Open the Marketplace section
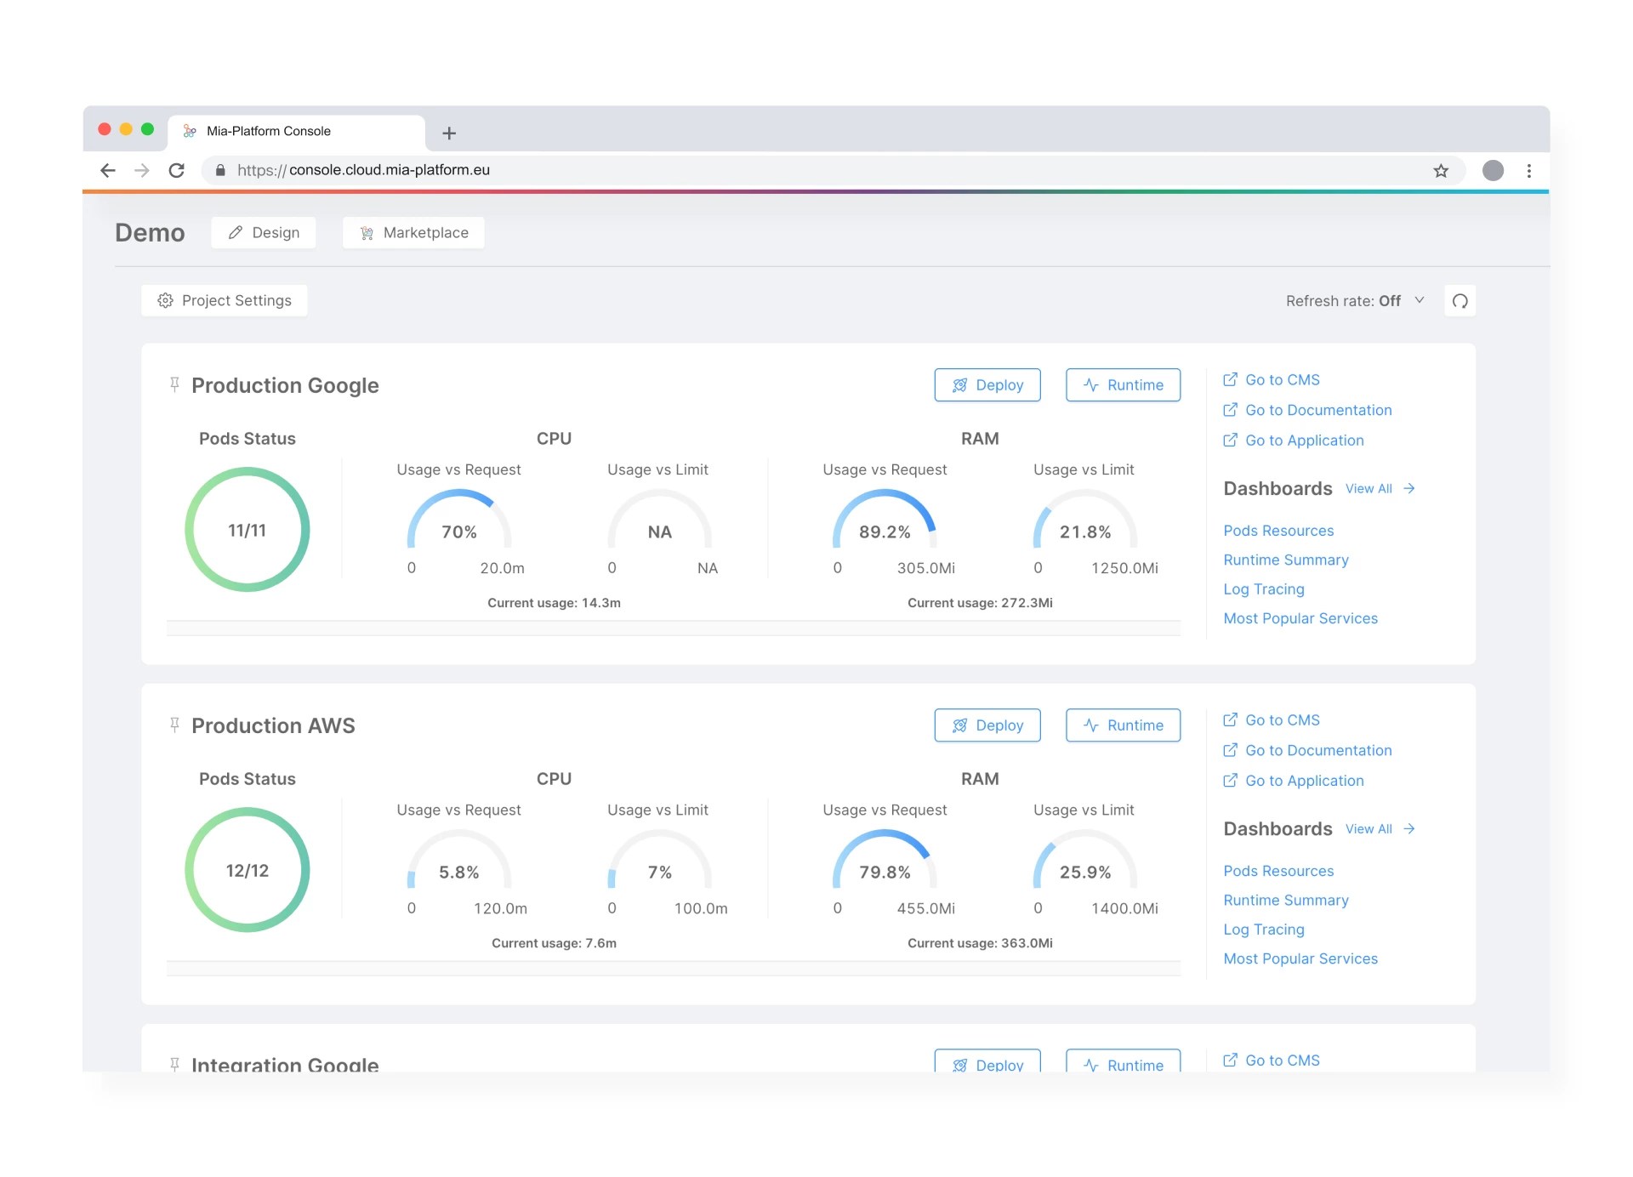The height and width of the screenshot is (1177, 1633). tap(413, 233)
